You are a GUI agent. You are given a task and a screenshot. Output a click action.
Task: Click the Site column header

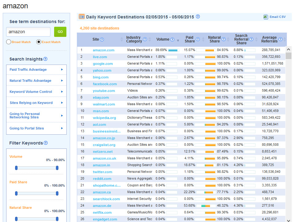pyautogui.click(x=96, y=39)
